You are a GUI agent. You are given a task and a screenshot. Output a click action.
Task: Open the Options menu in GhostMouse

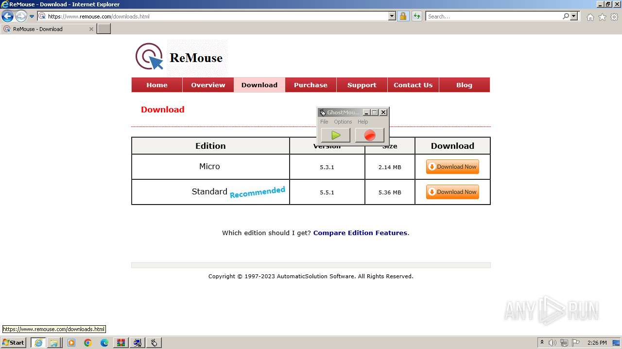click(343, 122)
